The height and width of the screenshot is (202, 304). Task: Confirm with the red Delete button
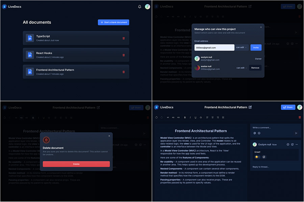pyautogui.click(x=76, y=164)
